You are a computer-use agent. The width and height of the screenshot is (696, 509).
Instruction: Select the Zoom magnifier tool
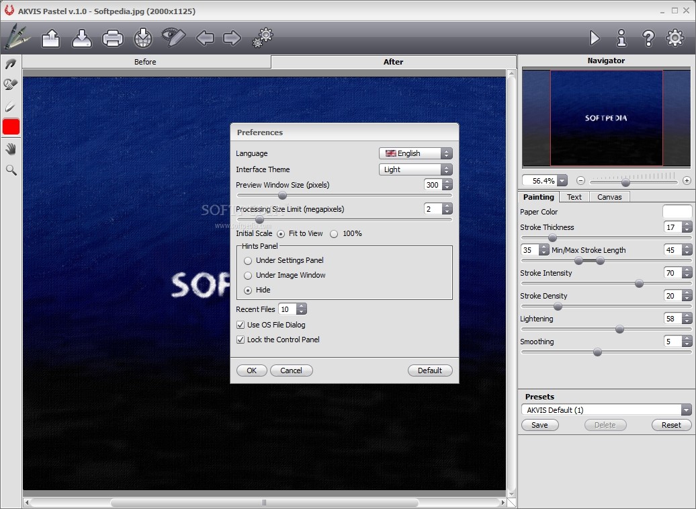pyautogui.click(x=11, y=170)
